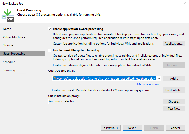Open the Applications... settings

[174, 44]
